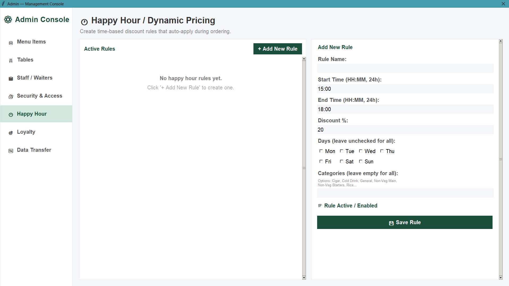Click the Happy Hour clock sidebar icon
The width and height of the screenshot is (509, 286).
11,115
